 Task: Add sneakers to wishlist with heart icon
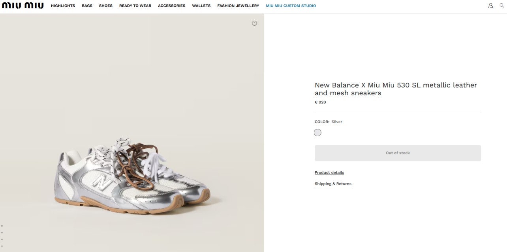(x=254, y=24)
